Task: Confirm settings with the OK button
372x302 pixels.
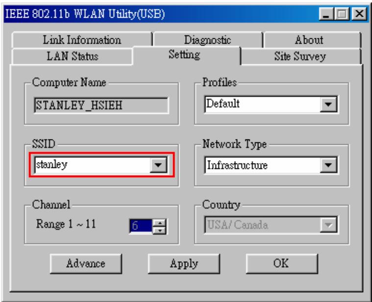Action: (x=282, y=264)
